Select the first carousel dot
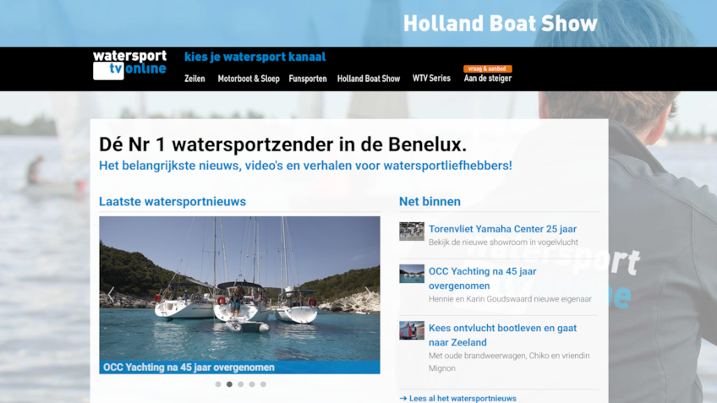This screenshot has width=717, height=403. pos(218,384)
